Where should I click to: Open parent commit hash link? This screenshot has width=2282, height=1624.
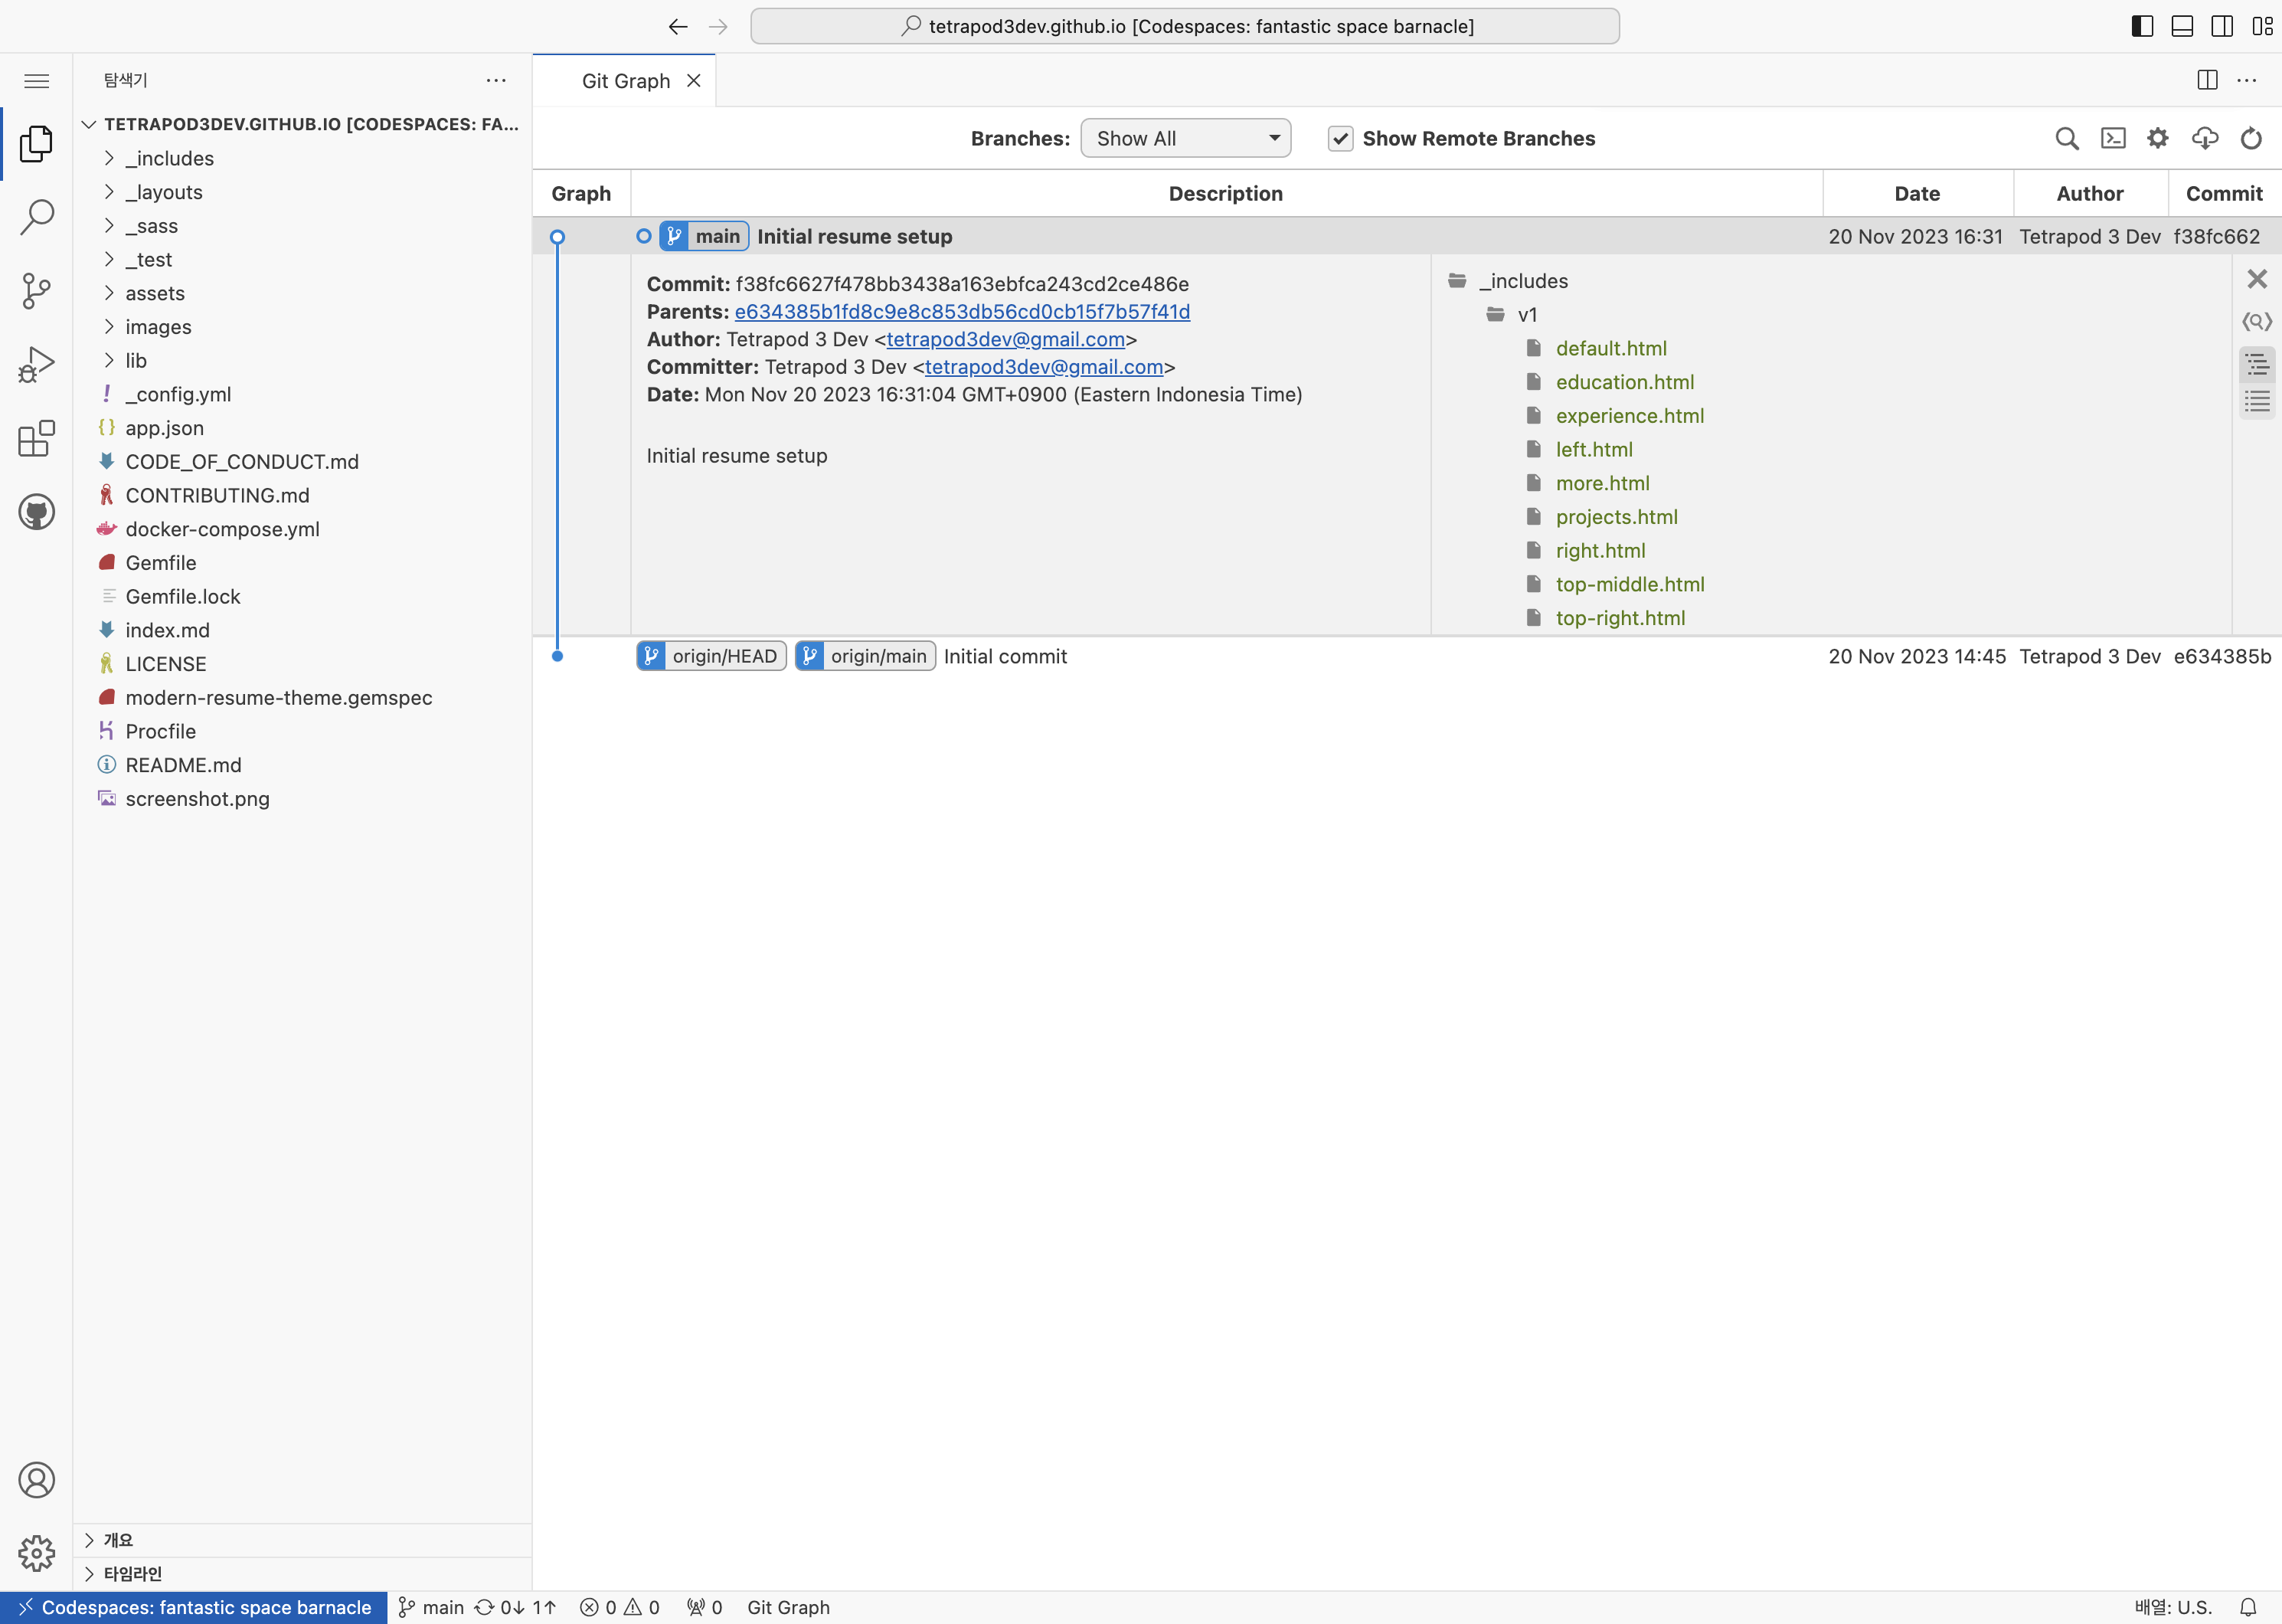point(963,312)
